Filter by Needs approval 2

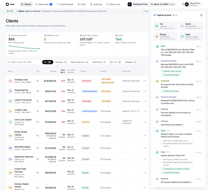click(x=80, y=62)
